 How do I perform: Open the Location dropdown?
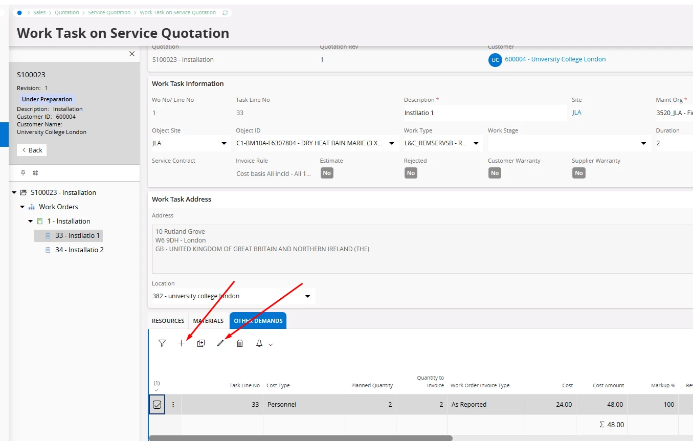308,296
